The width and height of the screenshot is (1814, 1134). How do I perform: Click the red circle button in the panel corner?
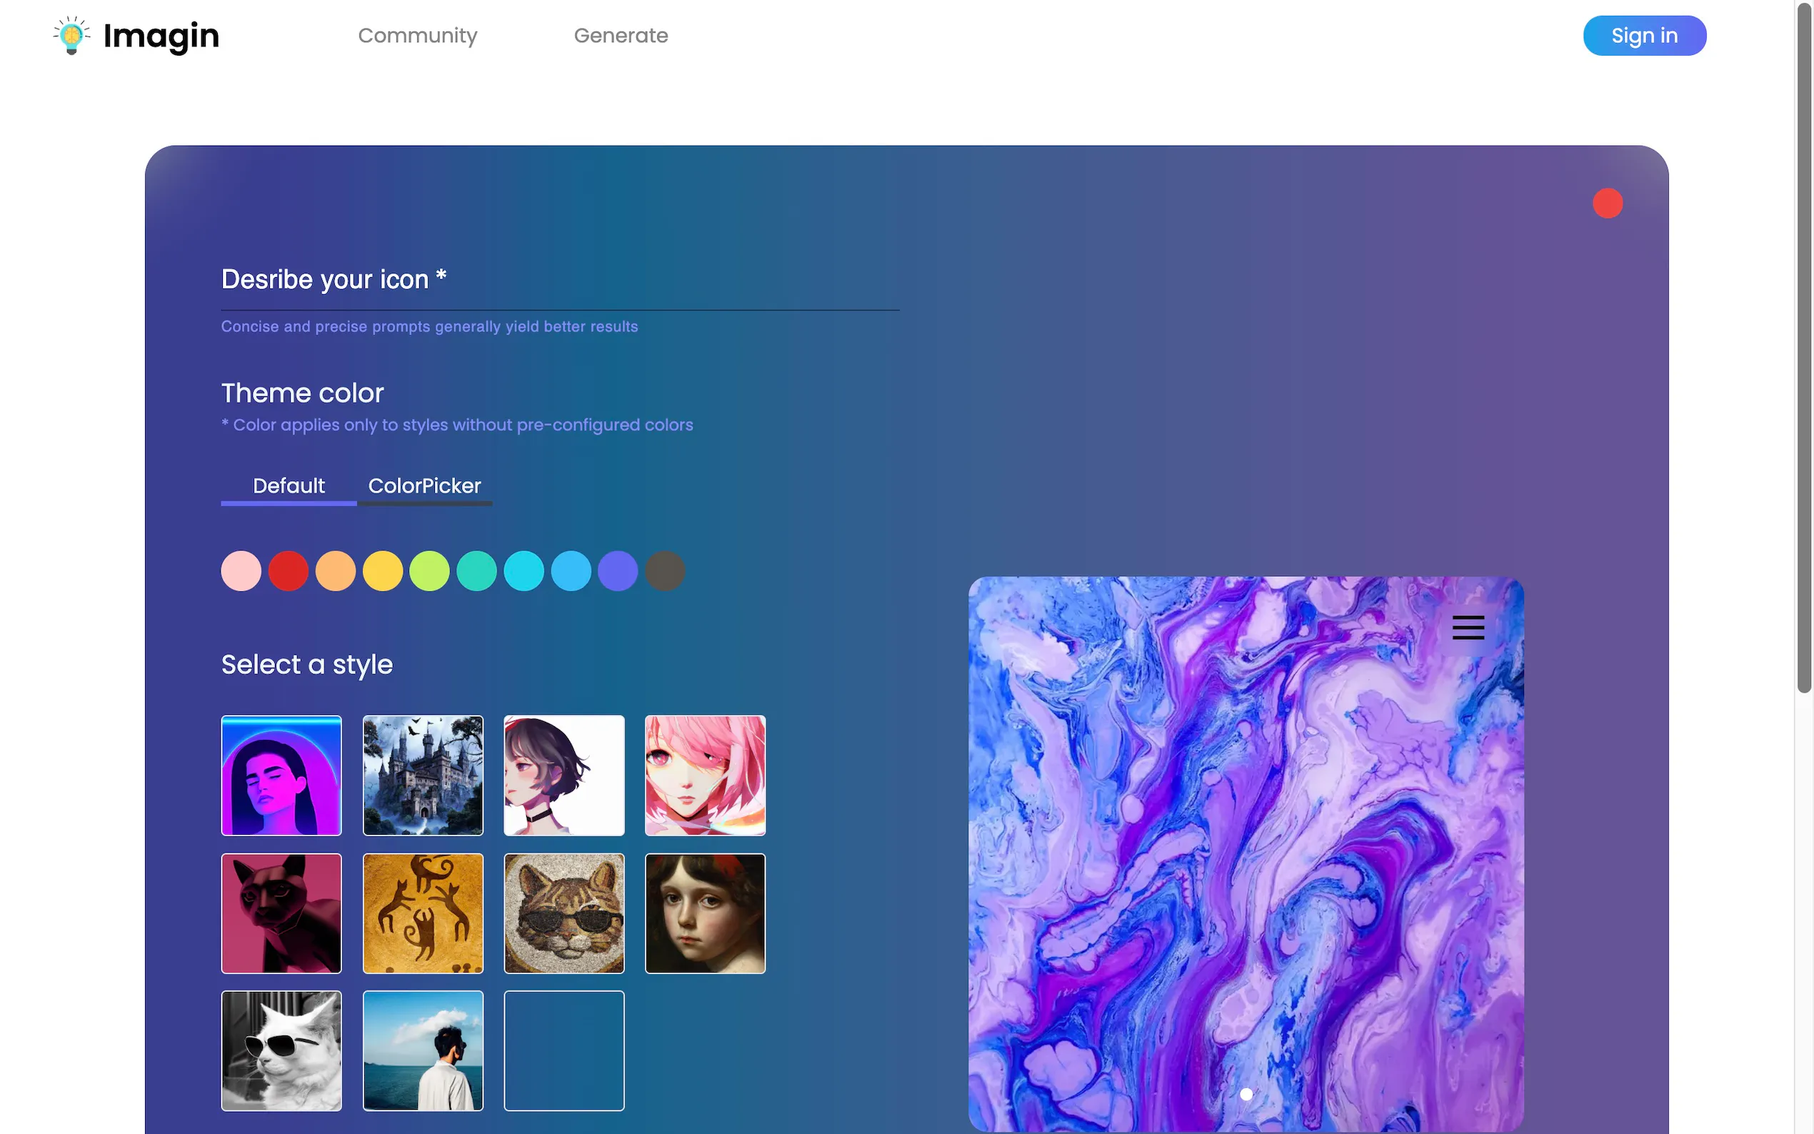(1607, 204)
